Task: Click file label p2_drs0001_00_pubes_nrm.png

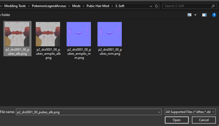Action: click(x=110, y=51)
